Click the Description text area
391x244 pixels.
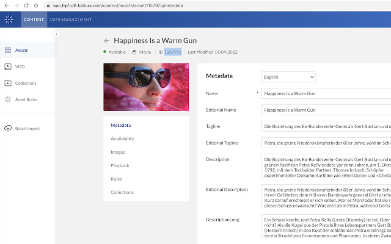click(326, 165)
